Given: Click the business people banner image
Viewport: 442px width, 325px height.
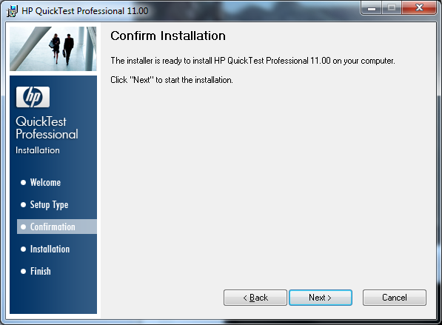Looking at the screenshot, I should pos(53,49).
